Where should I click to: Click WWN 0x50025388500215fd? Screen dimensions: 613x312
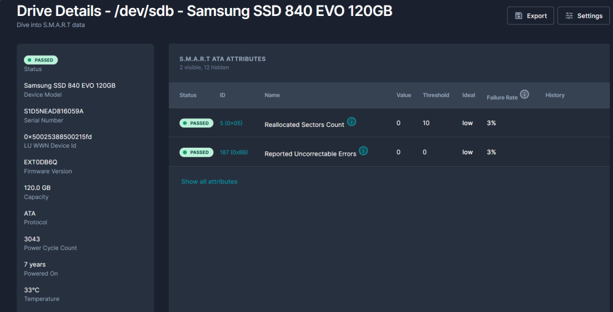58,137
